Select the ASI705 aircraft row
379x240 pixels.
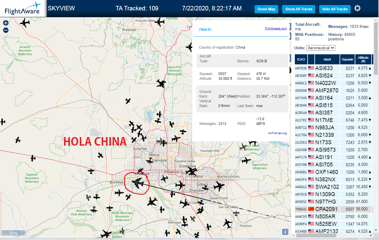point(334,165)
